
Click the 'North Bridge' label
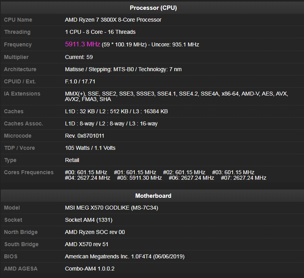(21, 232)
